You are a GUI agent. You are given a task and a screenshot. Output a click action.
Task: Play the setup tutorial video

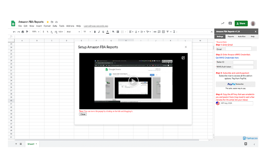[x=133, y=81]
